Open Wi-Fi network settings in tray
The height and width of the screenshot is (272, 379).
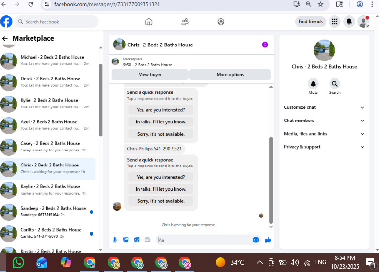pos(307,263)
